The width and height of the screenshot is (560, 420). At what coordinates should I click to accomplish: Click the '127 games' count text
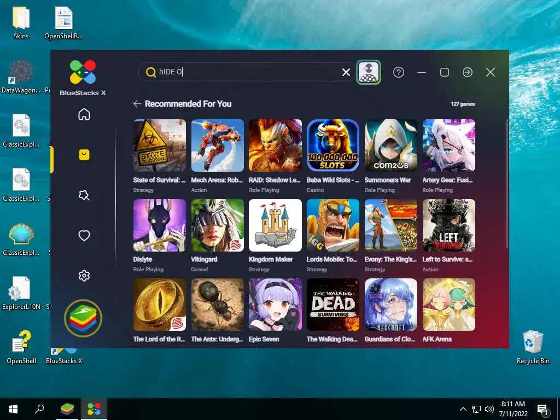[x=463, y=104]
